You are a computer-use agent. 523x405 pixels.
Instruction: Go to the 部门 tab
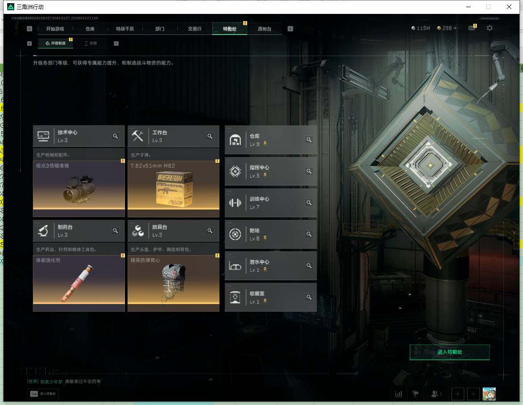coord(160,29)
